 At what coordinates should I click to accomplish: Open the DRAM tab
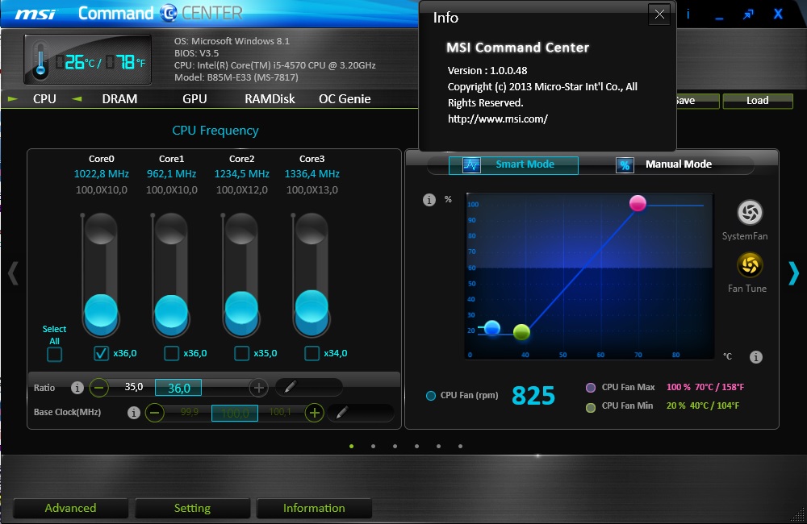[x=119, y=98]
